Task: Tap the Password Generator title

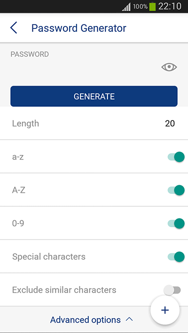Action: point(79,28)
